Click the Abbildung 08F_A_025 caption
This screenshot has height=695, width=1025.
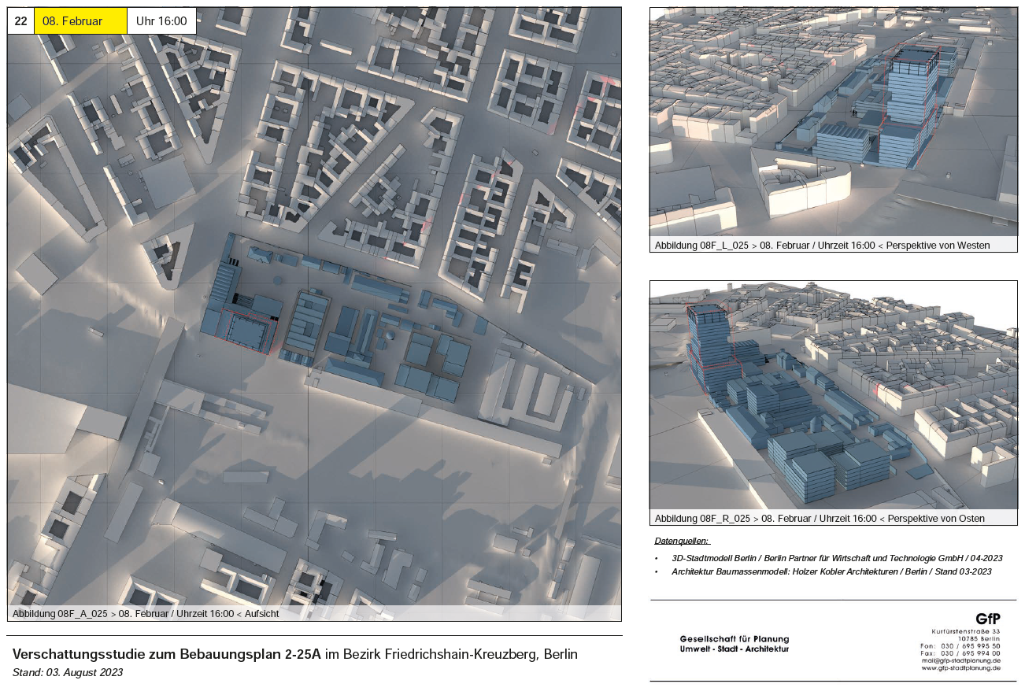click(146, 613)
